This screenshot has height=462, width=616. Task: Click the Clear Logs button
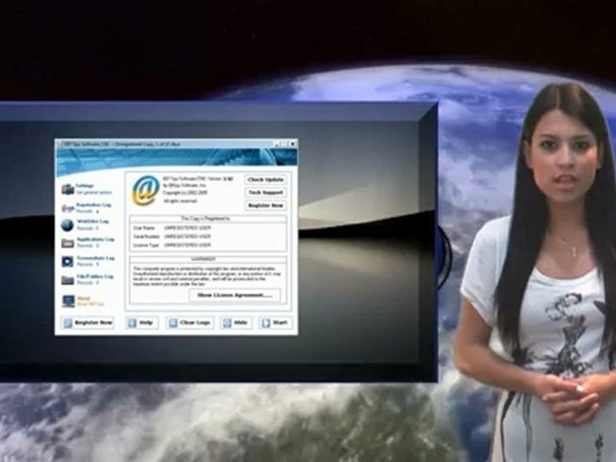tap(190, 323)
